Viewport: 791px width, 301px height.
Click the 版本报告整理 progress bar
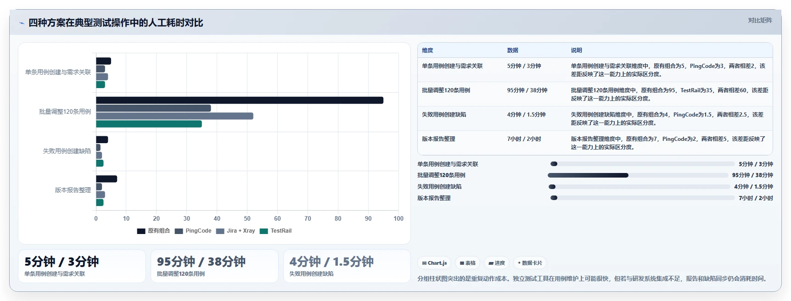[x=642, y=198]
